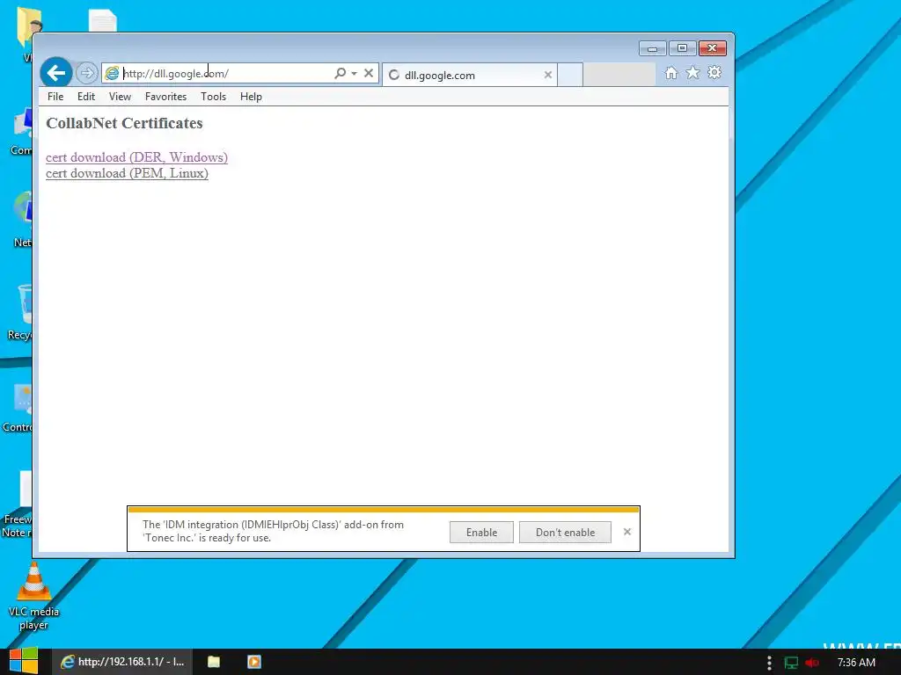
Task: Open the address bar autocomplete dropdown arrow
Action: click(354, 74)
